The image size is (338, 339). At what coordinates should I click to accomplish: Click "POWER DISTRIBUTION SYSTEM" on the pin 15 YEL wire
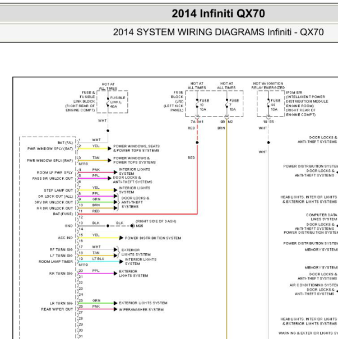(x=153, y=238)
